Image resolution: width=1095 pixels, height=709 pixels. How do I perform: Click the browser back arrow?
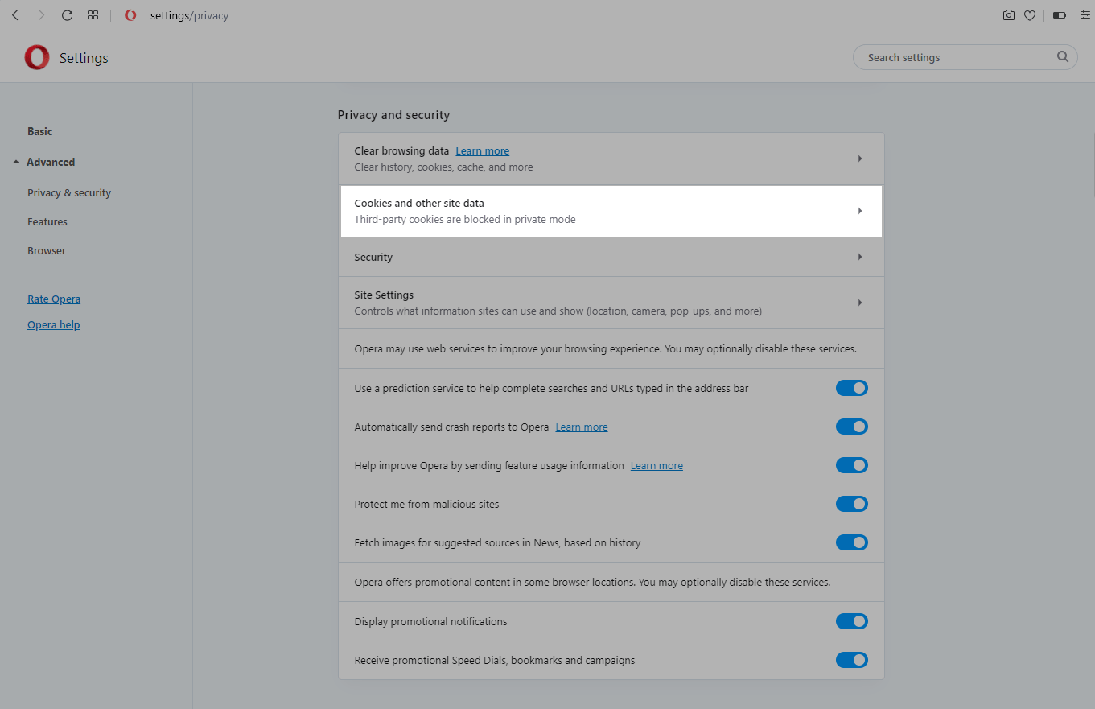point(15,15)
